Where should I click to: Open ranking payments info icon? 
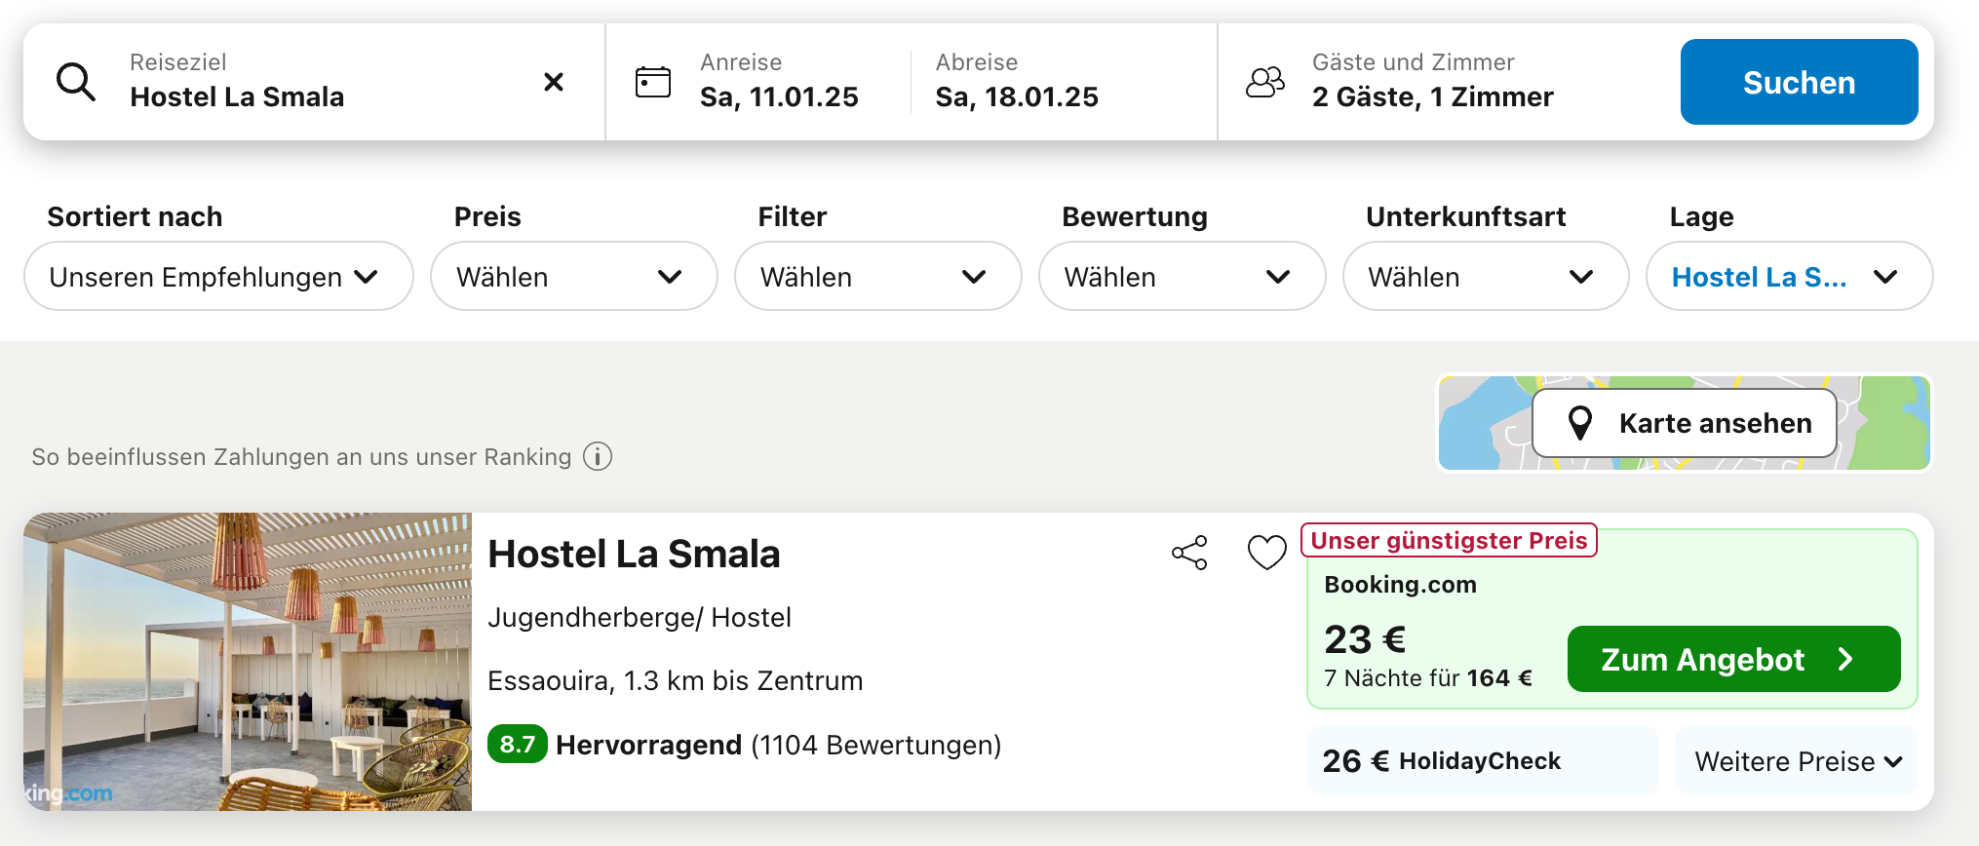598,456
